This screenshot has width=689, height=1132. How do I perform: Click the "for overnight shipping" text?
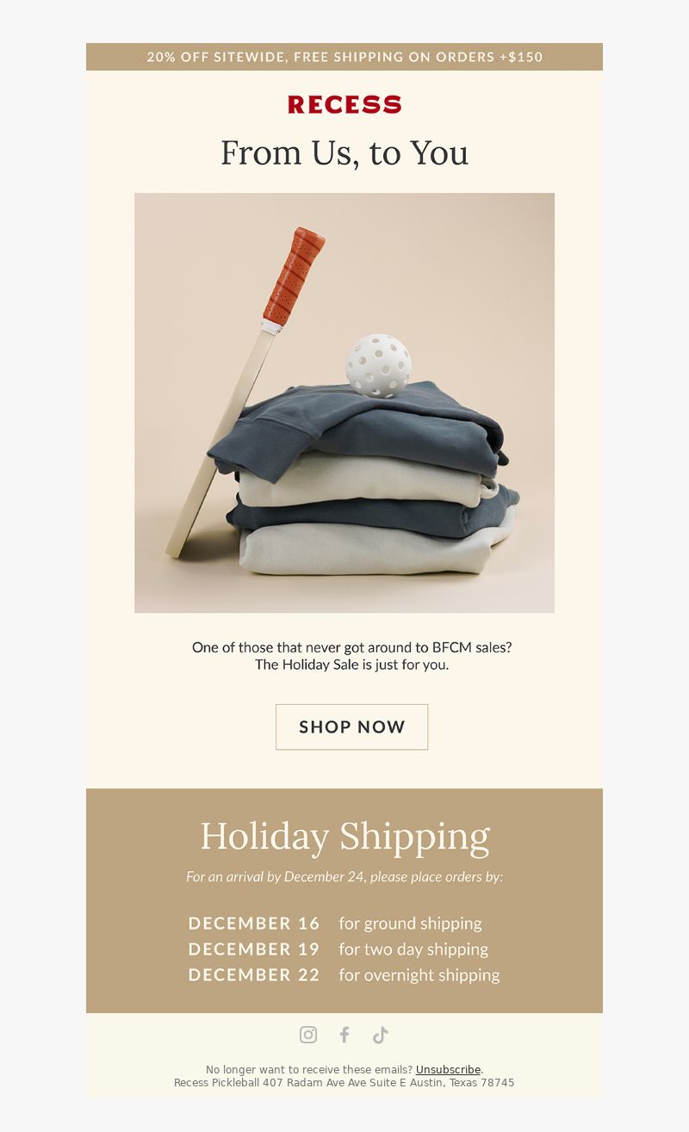point(419,975)
